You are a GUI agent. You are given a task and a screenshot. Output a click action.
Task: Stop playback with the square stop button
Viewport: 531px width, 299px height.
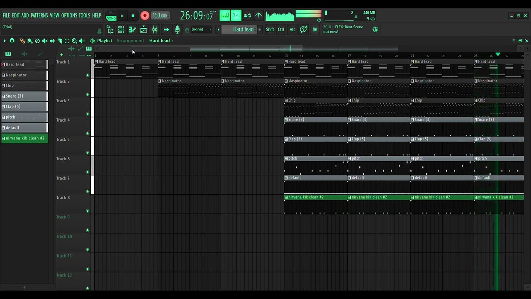point(133,16)
